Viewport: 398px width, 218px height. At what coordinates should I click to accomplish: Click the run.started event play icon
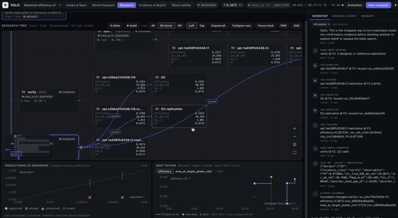click(315, 80)
